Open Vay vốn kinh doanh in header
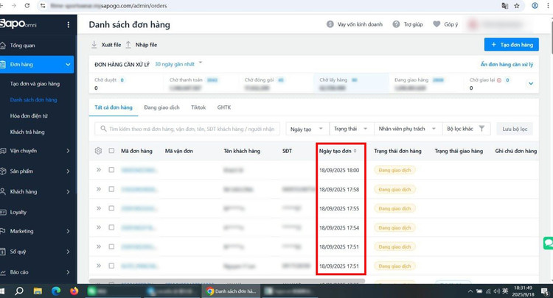The image size is (553, 298). [x=355, y=24]
